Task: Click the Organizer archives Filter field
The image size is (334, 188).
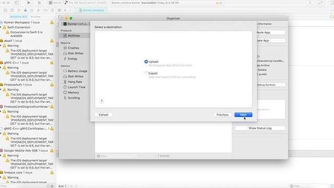Action: (116, 156)
